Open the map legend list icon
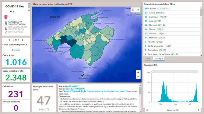The height and width of the screenshot is (114, 204). point(138,10)
